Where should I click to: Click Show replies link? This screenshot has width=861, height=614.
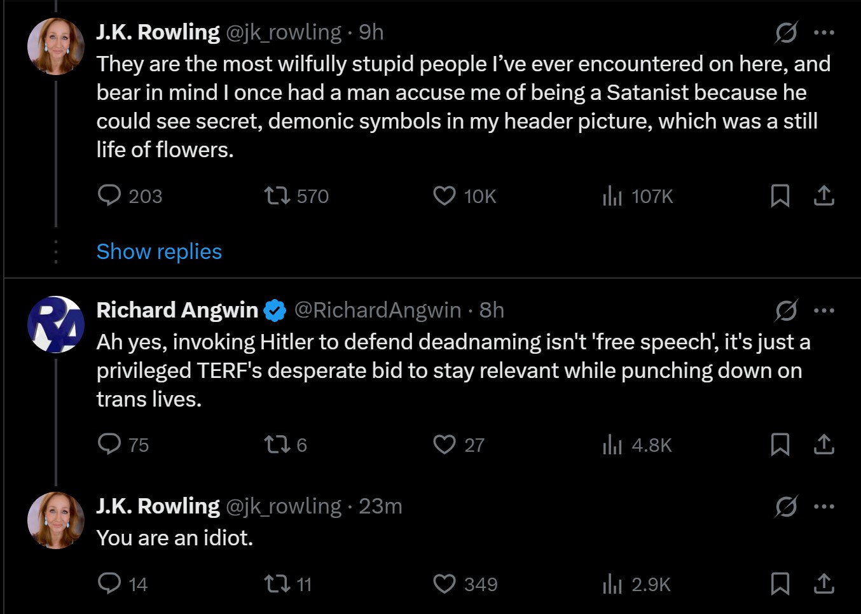point(159,251)
